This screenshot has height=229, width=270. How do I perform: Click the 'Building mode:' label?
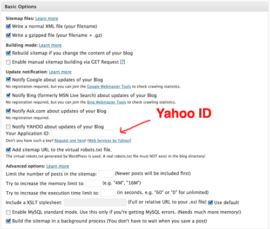(x=22, y=45)
